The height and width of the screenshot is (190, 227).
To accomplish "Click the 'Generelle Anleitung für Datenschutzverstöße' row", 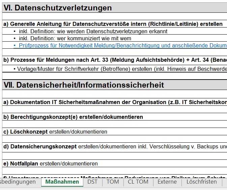I will 113,24.
